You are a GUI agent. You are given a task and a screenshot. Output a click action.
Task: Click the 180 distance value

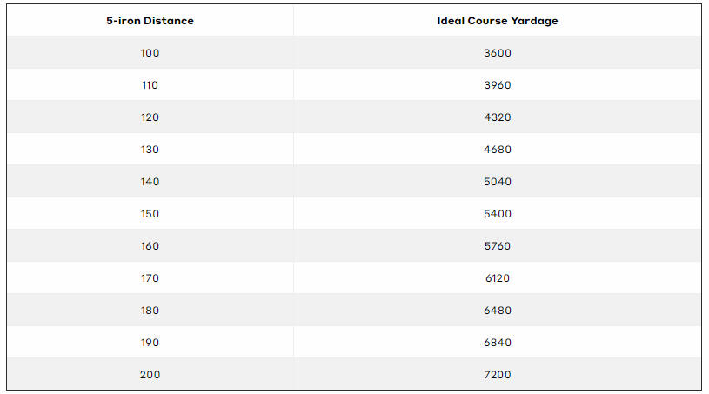(150, 311)
